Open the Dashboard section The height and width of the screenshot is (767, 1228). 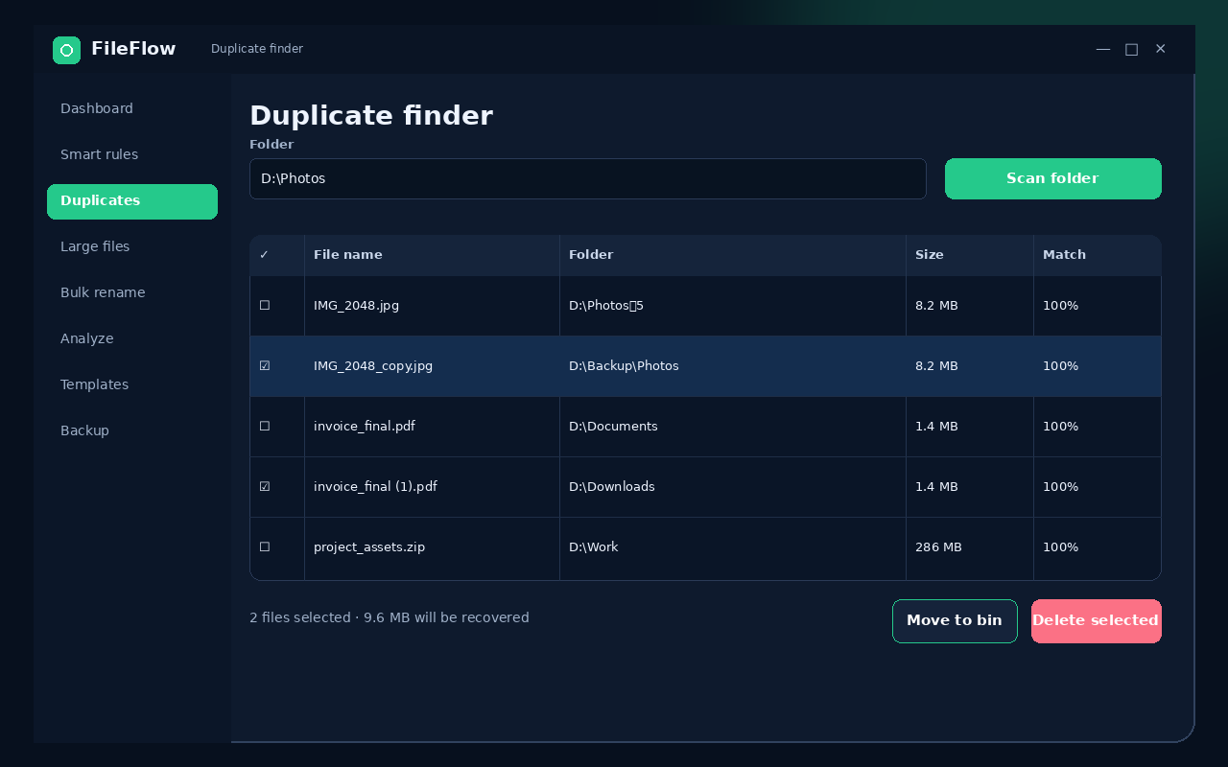coord(132,109)
